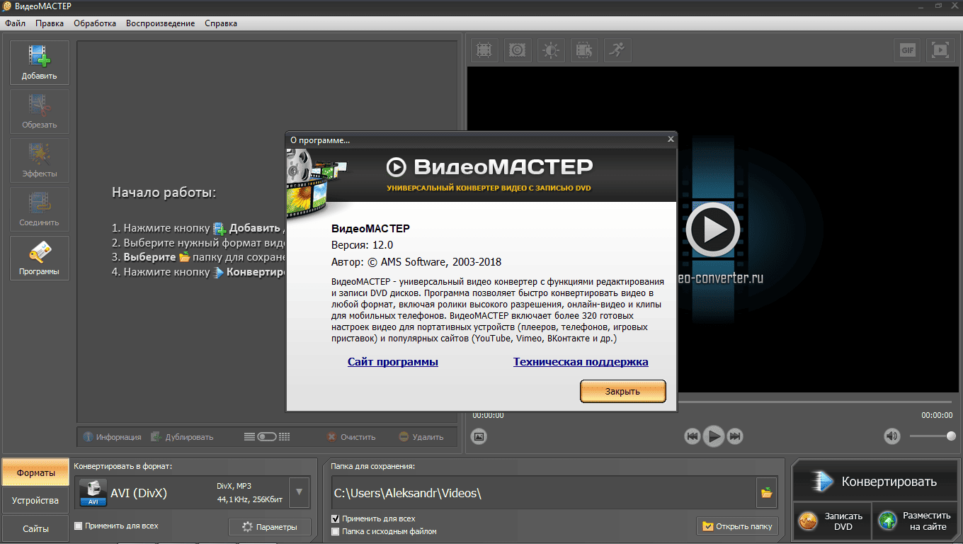Open the GIF creation tool
The width and height of the screenshot is (963, 544).
(x=907, y=50)
